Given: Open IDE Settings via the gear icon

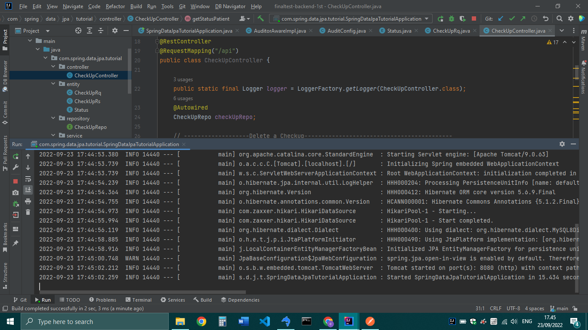Looking at the screenshot, I should [x=570, y=19].
